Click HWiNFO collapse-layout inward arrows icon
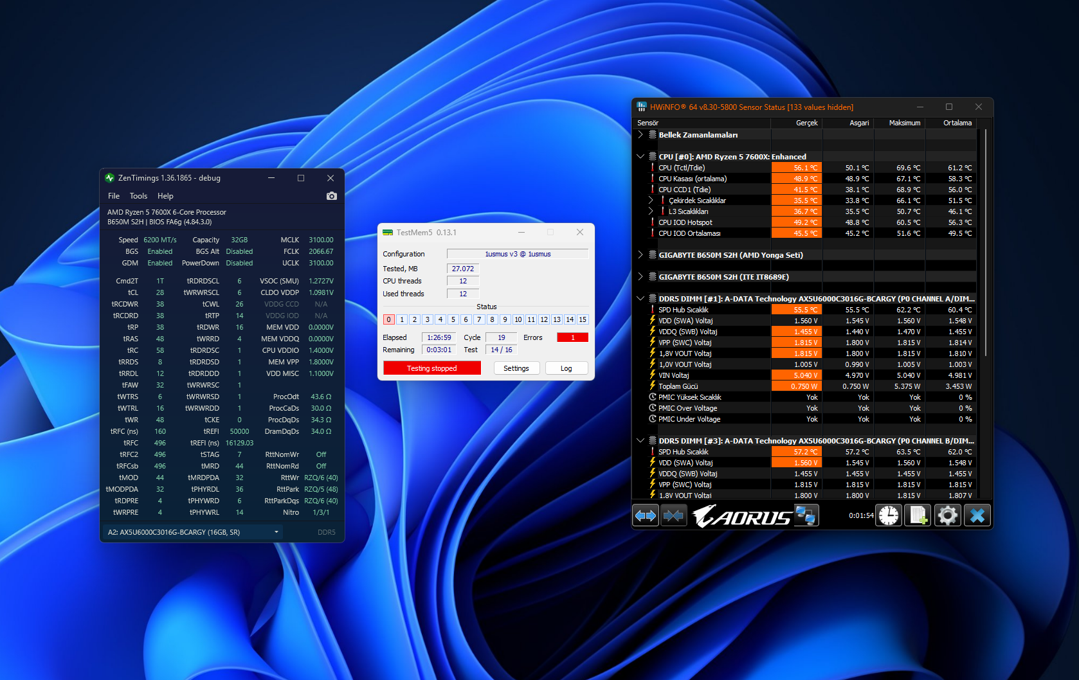The width and height of the screenshot is (1079, 680). pos(673,515)
